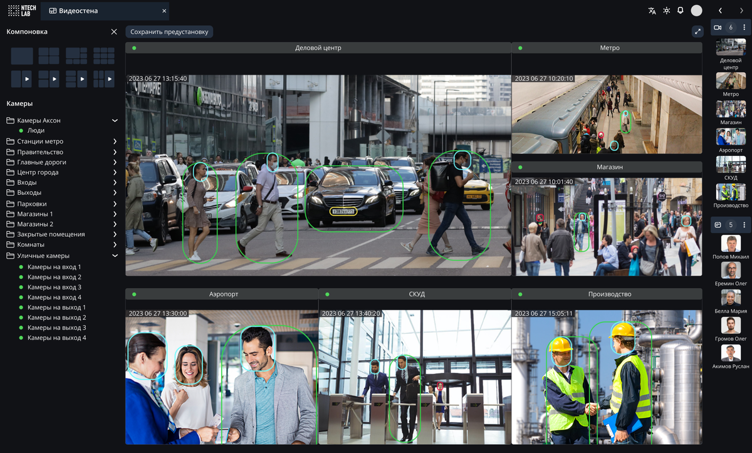The height and width of the screenshot is (453, 752).
Task: Open the user avatar menu
Action: (696, 11)
